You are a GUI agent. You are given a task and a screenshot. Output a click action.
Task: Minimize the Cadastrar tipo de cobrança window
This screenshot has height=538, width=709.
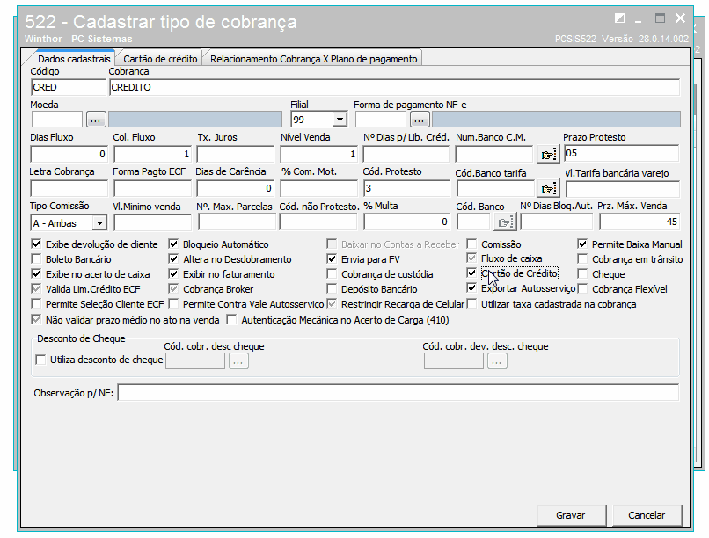click(639, 20)
